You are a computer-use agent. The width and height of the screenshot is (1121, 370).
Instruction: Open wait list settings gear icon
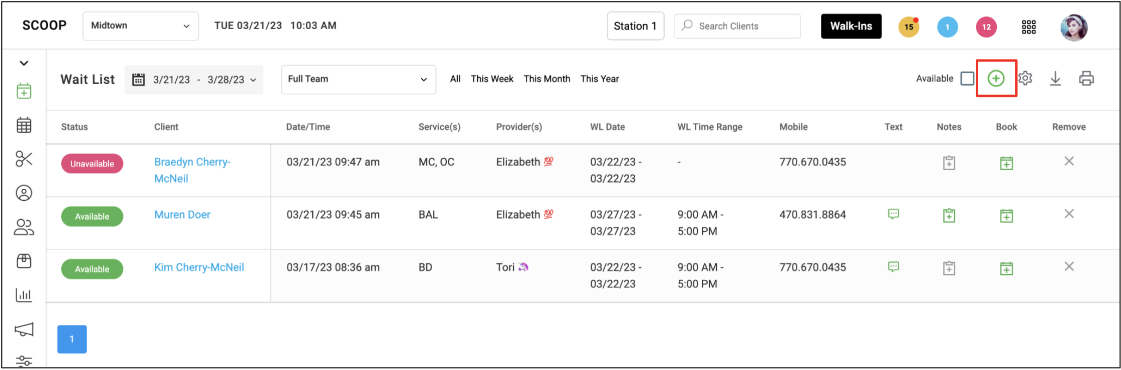[1025, 78]
